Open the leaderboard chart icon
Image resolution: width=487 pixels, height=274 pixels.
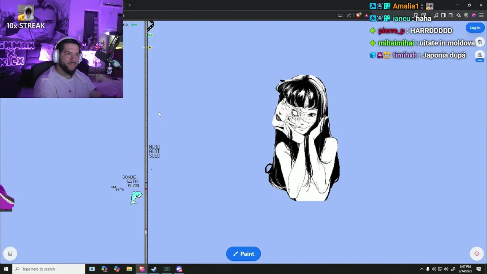480,56
